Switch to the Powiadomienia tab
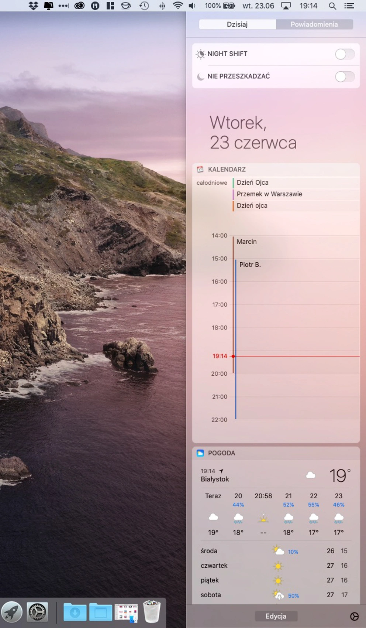 (x=314, y=24)
